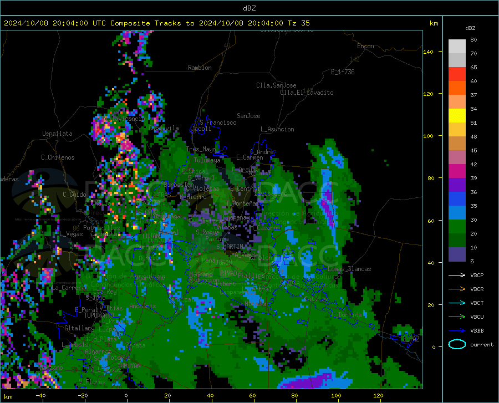The image size is (499, 403).
Task: Click the 'Encon' map label
Action: click(365, 46)
